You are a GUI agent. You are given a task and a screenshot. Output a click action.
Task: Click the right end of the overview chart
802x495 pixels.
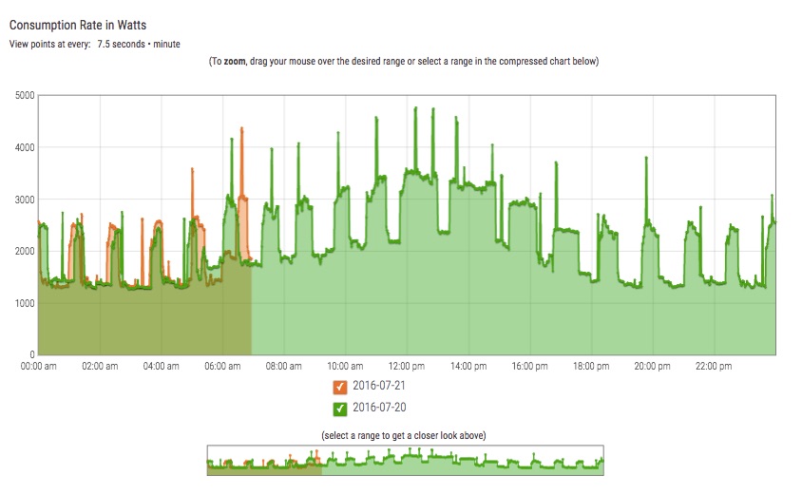click(599, 463)
